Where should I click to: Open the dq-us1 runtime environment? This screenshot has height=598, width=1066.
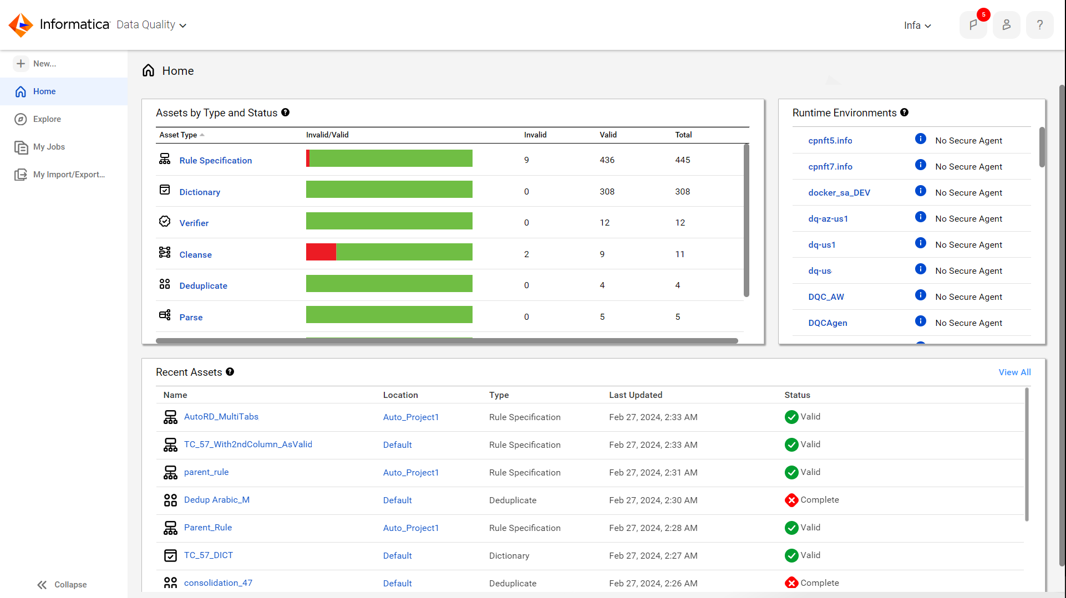822,245
